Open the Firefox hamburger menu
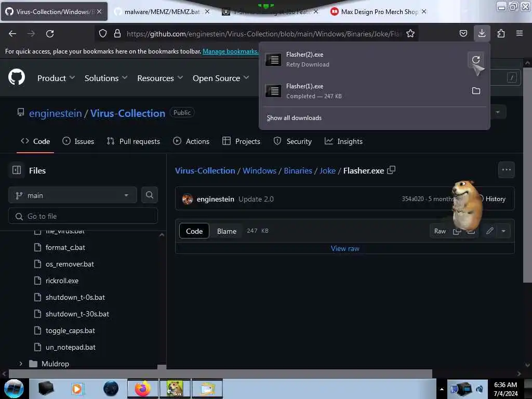This screenshot has height=399, width=532. [520, 33]
